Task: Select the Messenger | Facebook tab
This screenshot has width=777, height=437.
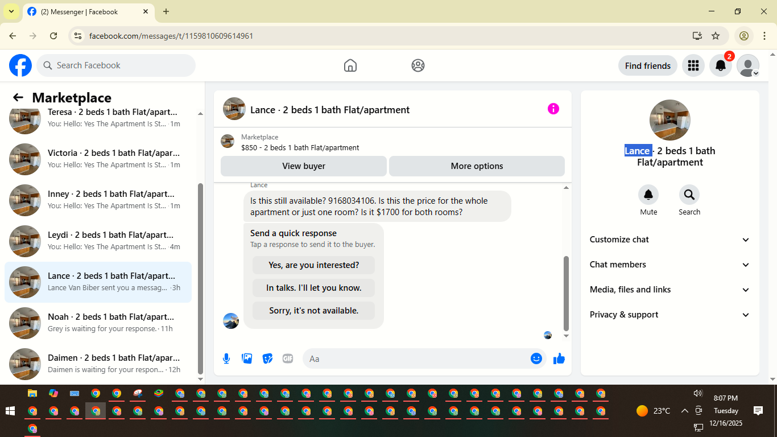Action: [x=88, y=11]
